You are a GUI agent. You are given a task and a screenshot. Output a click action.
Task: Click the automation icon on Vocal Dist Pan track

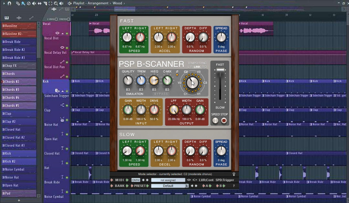62,76
